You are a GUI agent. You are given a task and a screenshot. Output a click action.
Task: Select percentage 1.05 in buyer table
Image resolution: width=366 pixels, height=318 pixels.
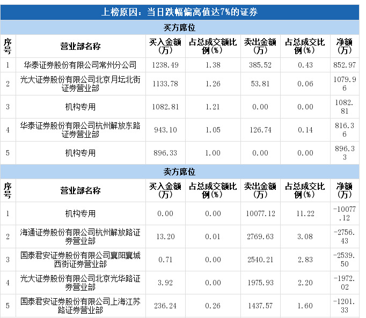point(213,130)
